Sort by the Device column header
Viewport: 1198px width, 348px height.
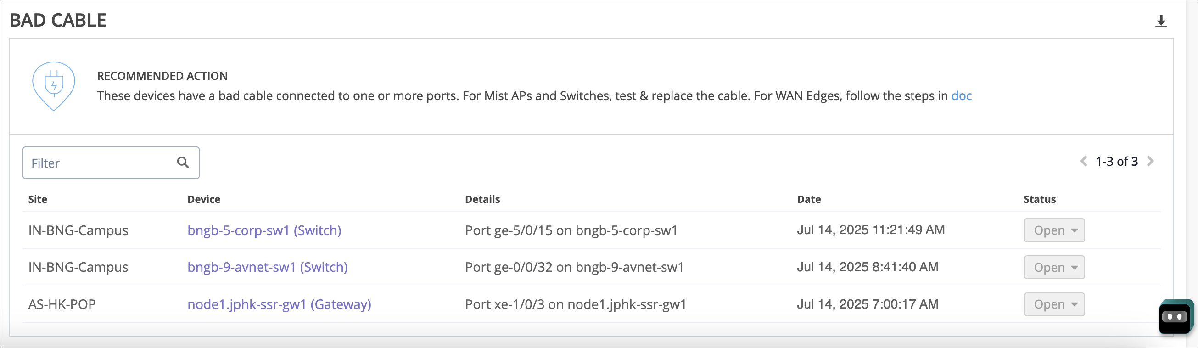[204, 199]
